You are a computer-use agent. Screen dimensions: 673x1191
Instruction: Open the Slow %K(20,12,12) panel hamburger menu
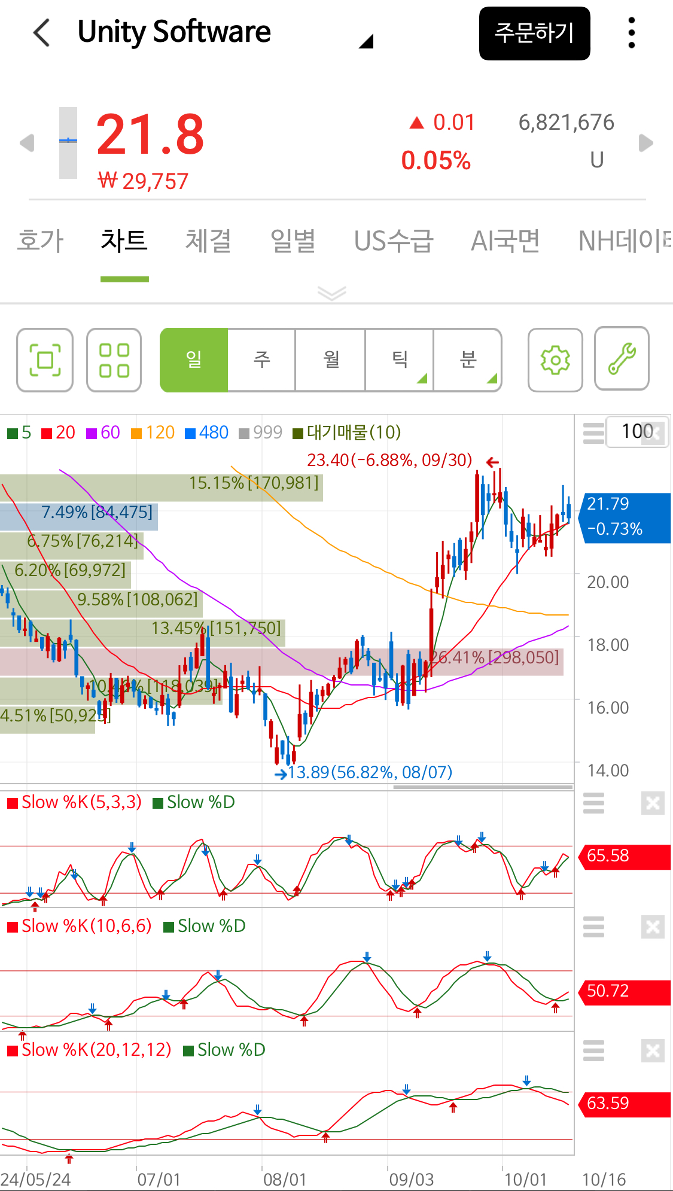pyautogui.click(x=593, y=1050)
